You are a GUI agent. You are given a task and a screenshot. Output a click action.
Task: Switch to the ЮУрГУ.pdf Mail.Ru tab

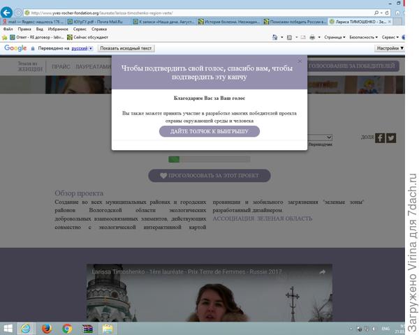point(98,22)
